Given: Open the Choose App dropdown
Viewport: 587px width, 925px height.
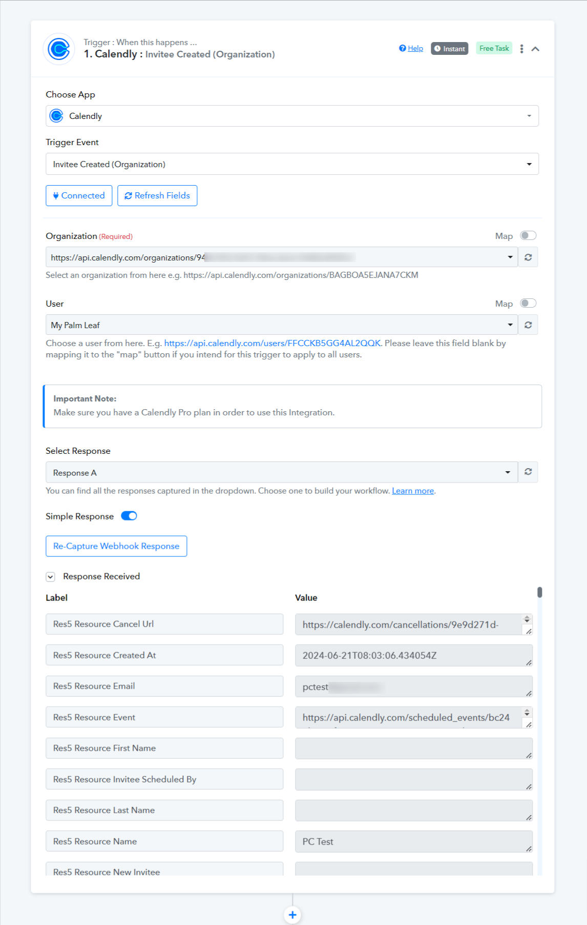Looking at the screenshot, I should (x=292, y=116).
